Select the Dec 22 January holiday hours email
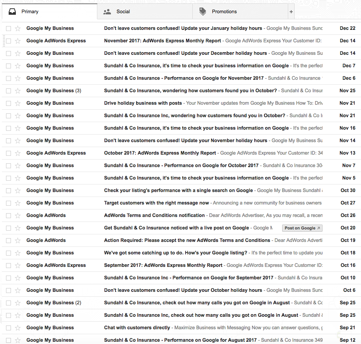The image size is (361, 344). pos(9,28)
